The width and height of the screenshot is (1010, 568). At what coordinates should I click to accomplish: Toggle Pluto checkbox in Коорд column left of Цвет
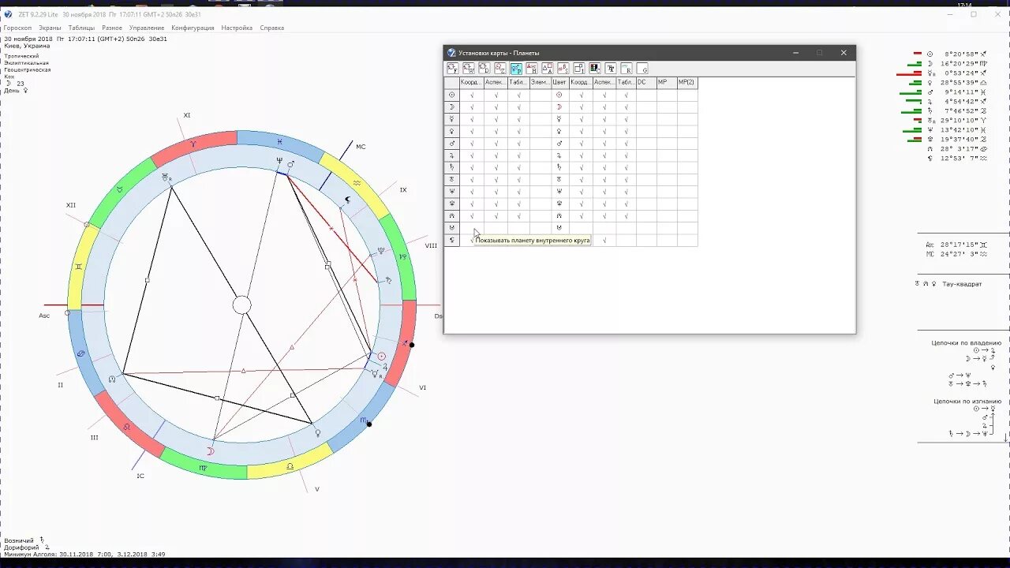(472, 204)
